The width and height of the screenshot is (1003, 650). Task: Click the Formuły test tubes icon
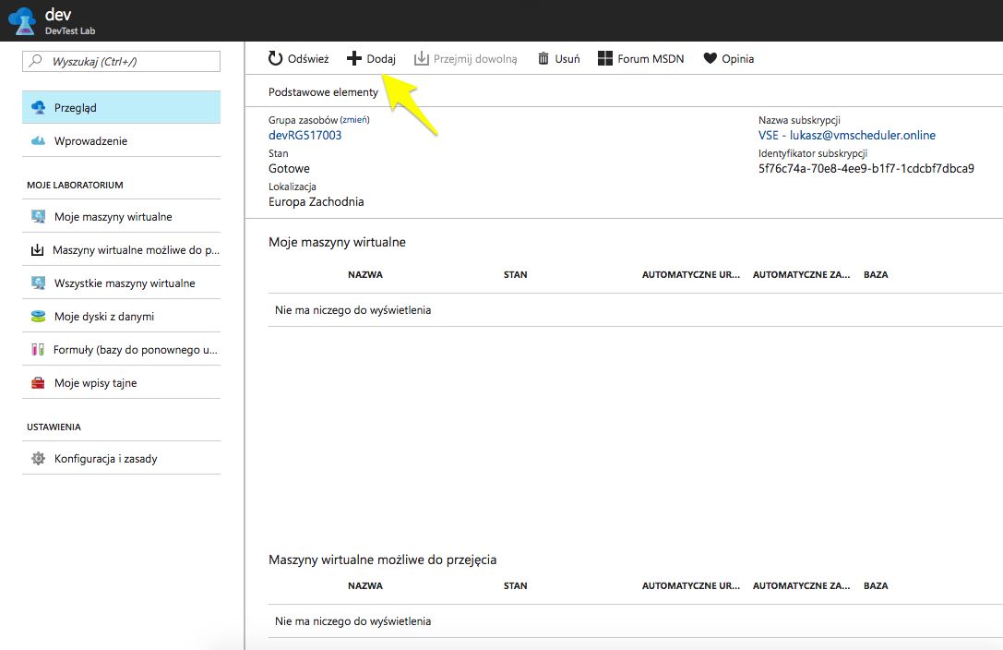tap(38, 349)
